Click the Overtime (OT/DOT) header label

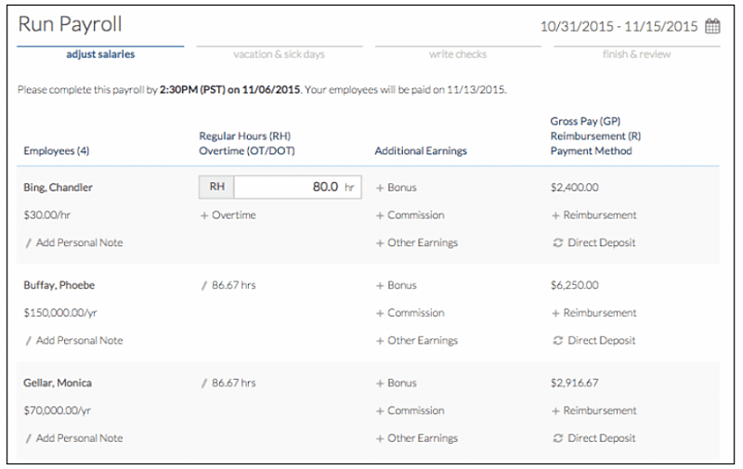click(247, 150)
